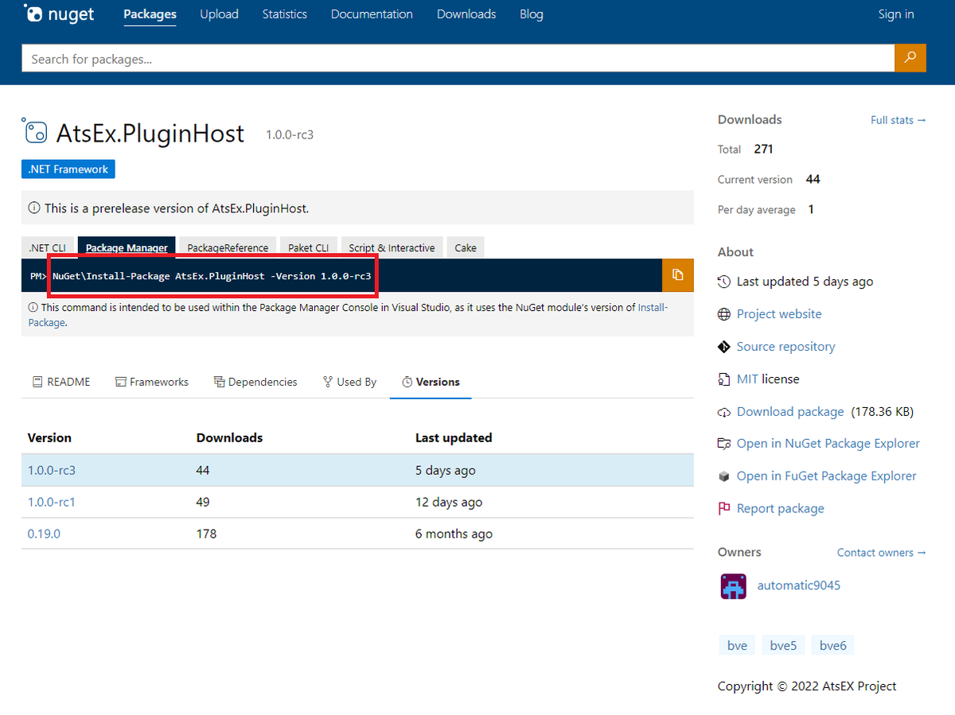Click the orange search magnifier button

tap(910, 58)
